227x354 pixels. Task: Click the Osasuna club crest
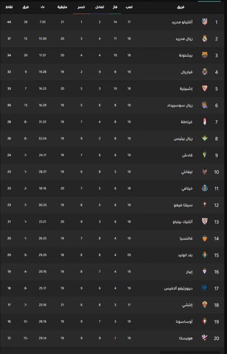(x=205, y=321)
